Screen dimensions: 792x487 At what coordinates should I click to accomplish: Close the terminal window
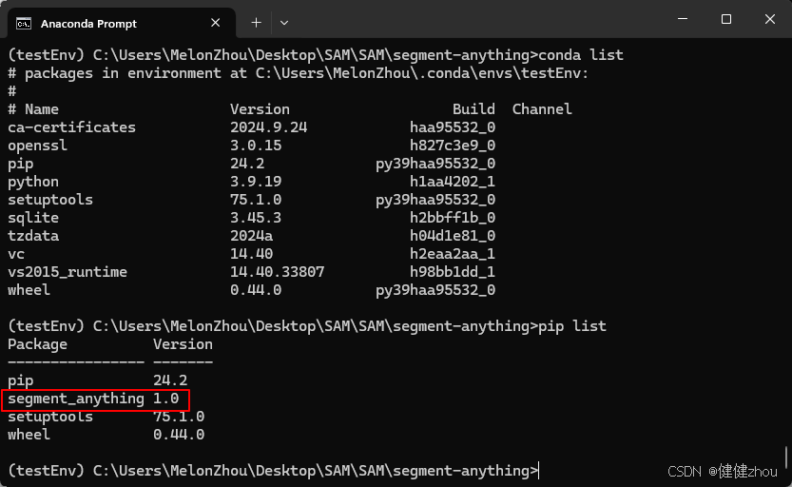pos(770,19)
